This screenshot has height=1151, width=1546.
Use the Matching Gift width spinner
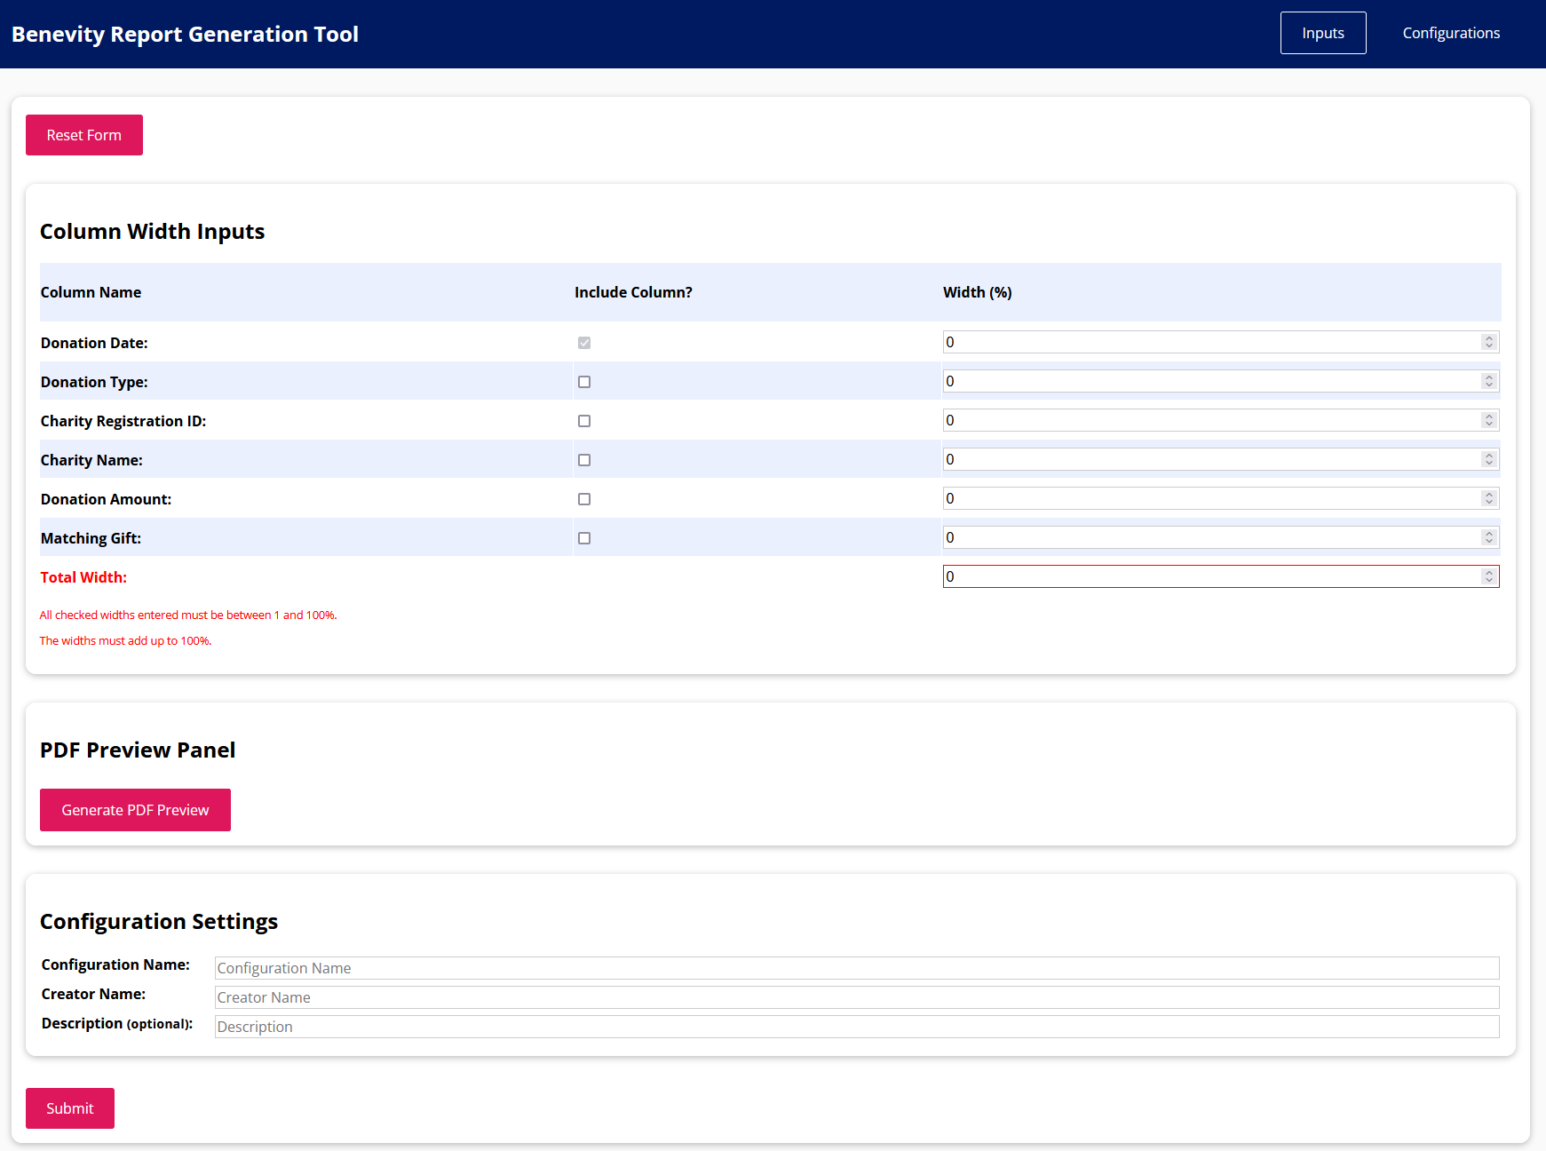coord(1489,537)
